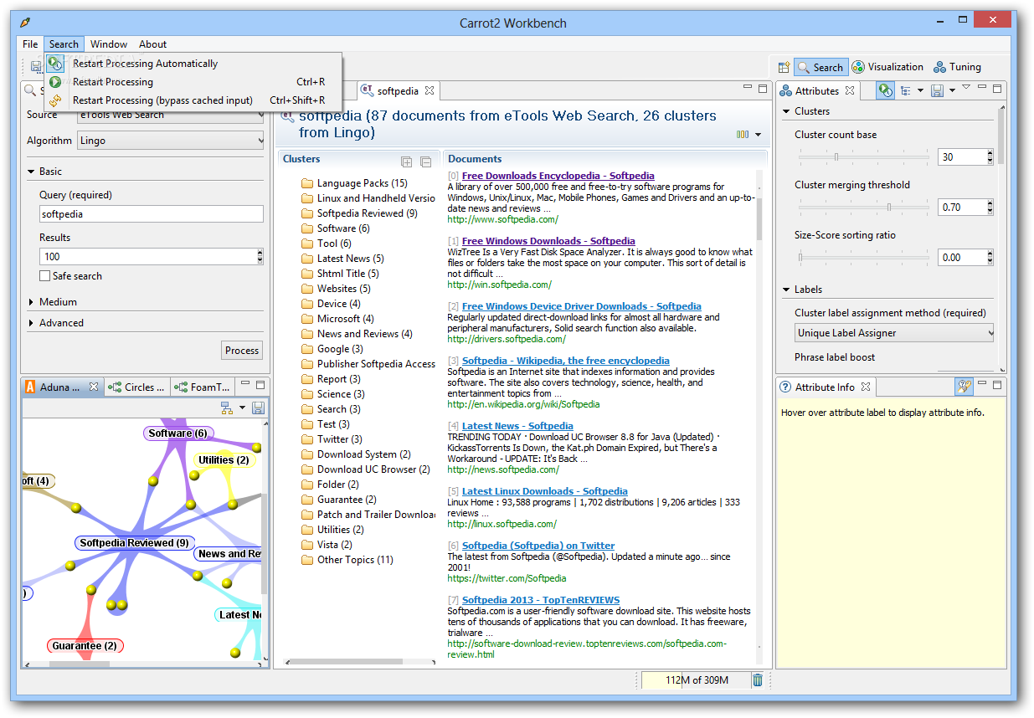Viewport: 1034px width, 718px height.
Task: Toggle the Safe search checkbox
Action: click(45, 275)
